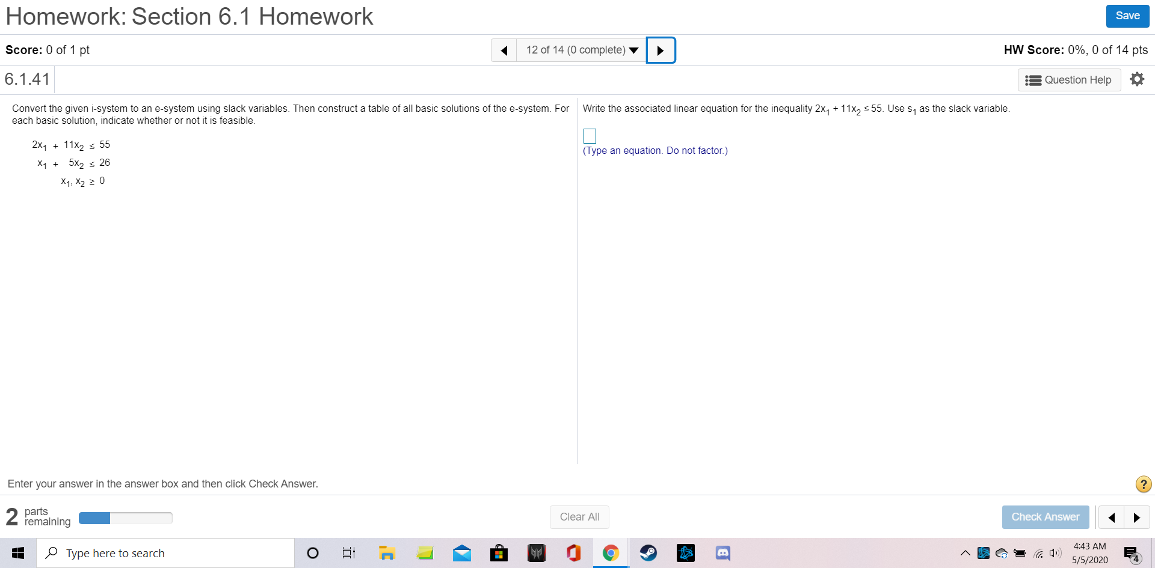The image size is (1155, 568).
Task: Click question number 6.1.41 label
Action: (28, 79)
